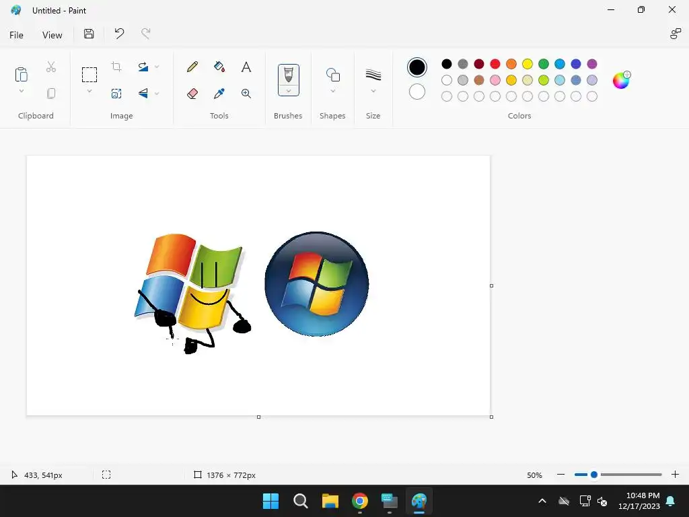Select Color 1 black primary swatch
689x517 pixels.
coord(416,67)
